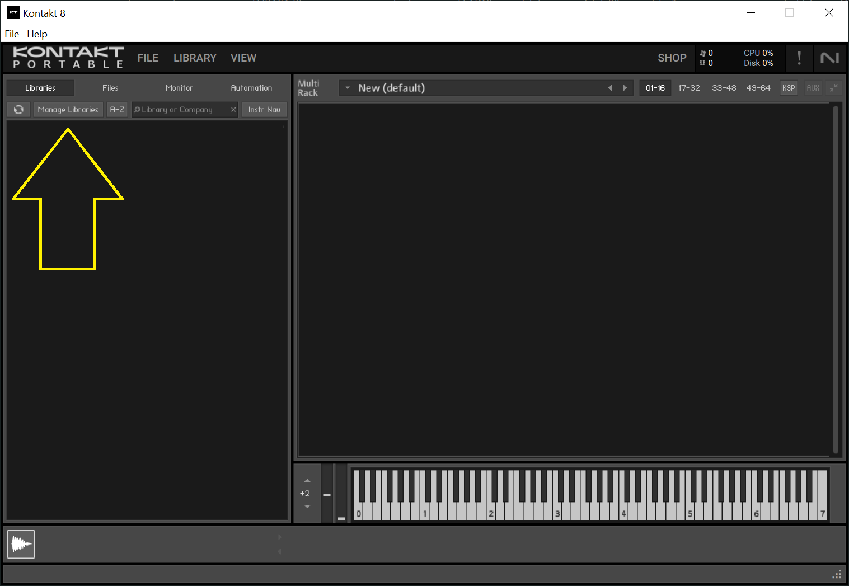
Task: Toggle the Instr Nav pane
Action: (264, 110)
